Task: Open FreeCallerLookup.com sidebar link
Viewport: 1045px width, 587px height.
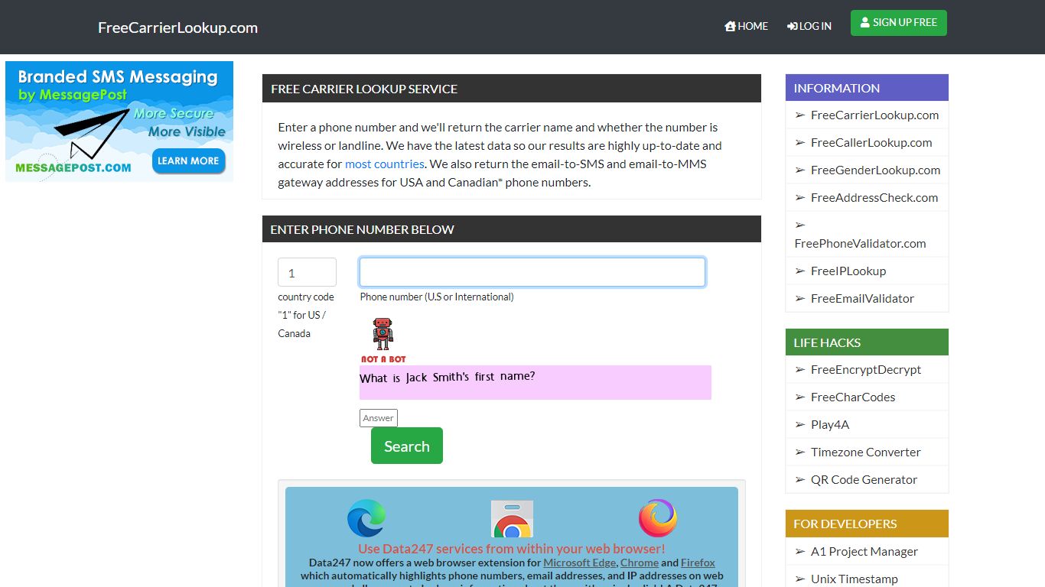Action: tap(871, 143)
